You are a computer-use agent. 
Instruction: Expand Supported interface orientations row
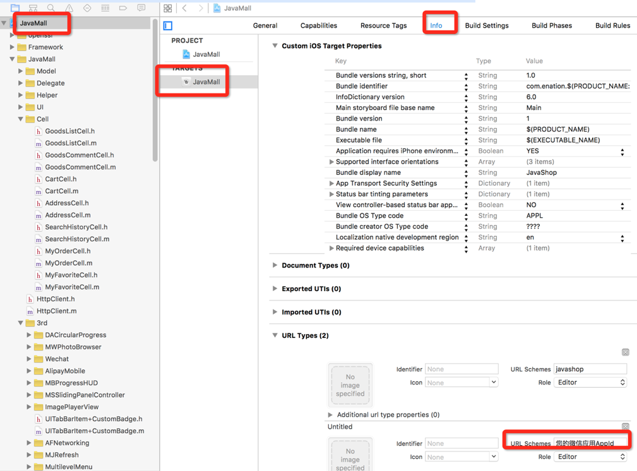331,162
